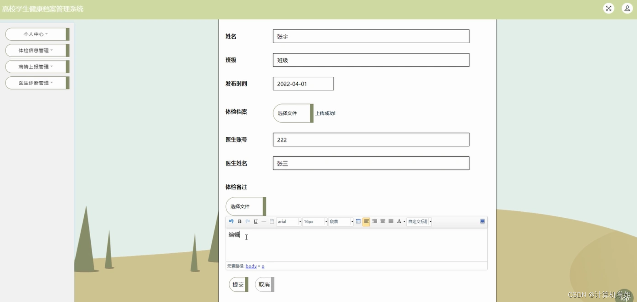Open the paragraph format dropdown
The height and width of the screenshot is (302, 637).
tap(341, 222)
